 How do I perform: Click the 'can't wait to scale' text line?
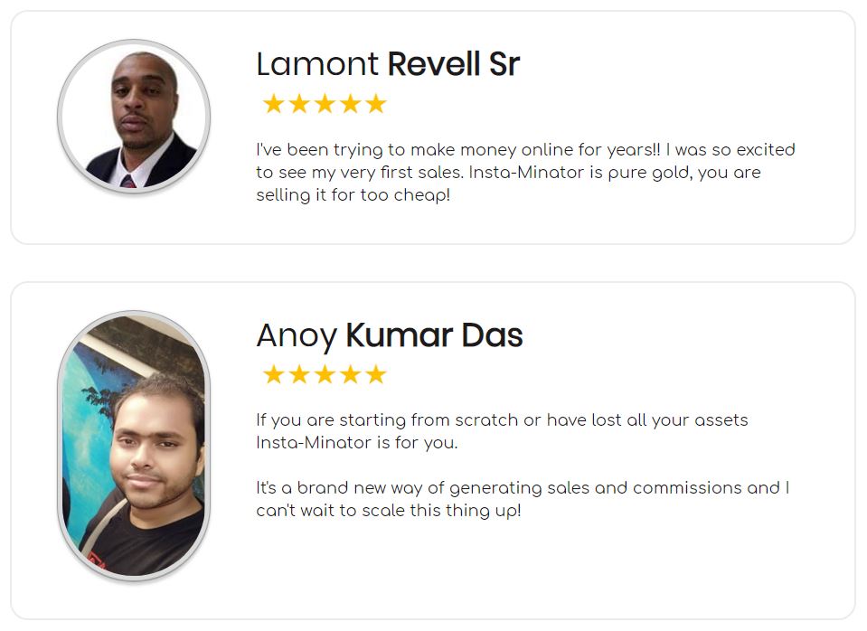coord(388,510)
